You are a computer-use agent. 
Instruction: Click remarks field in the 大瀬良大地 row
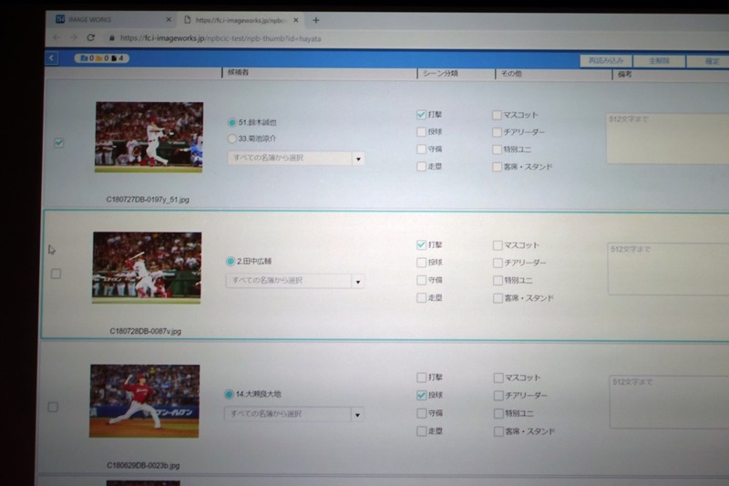click(x=669, y=402)
